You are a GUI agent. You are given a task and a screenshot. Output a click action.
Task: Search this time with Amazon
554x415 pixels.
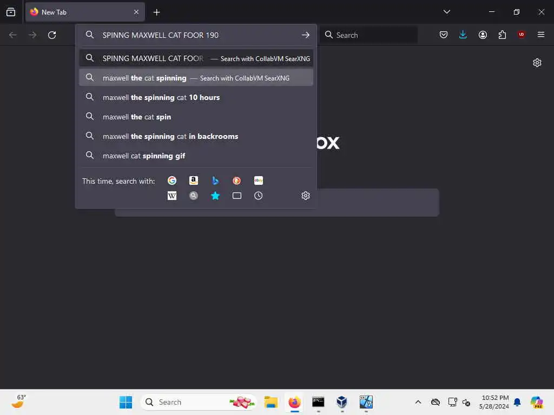click(x=194, y=180)
